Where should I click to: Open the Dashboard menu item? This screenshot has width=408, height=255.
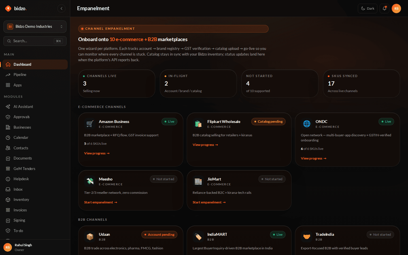[35, 64]
